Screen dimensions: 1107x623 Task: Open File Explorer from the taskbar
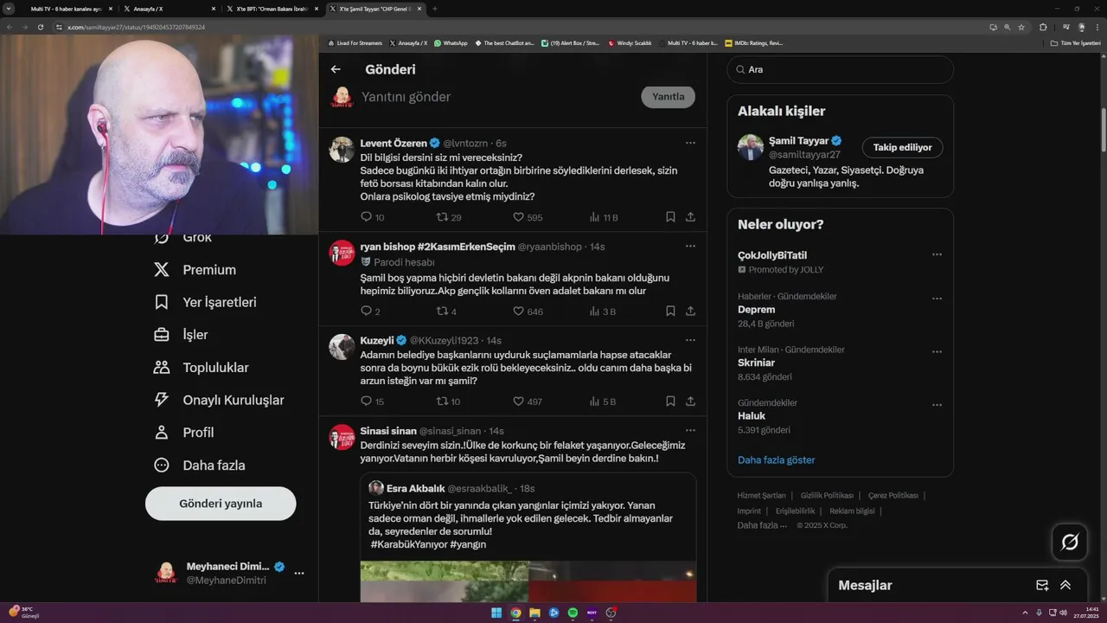pos(534,613)
